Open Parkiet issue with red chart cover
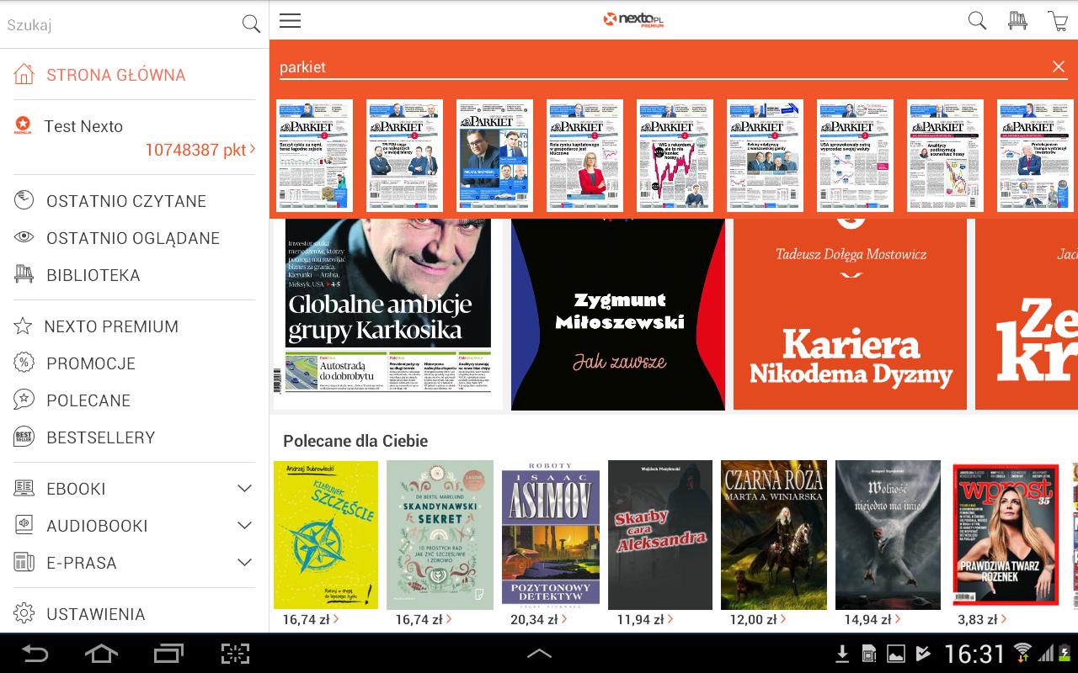Image resolution: width=1078 pixels, height=673 pixels. click(675, 156)
